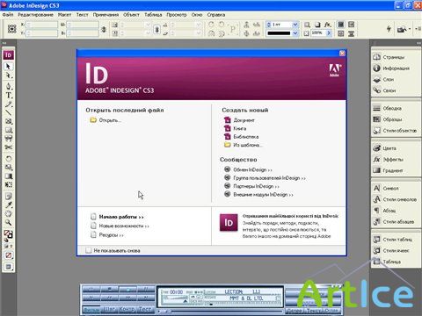
Task: Choose the Hand tool
Action: [x=8, y=213]
